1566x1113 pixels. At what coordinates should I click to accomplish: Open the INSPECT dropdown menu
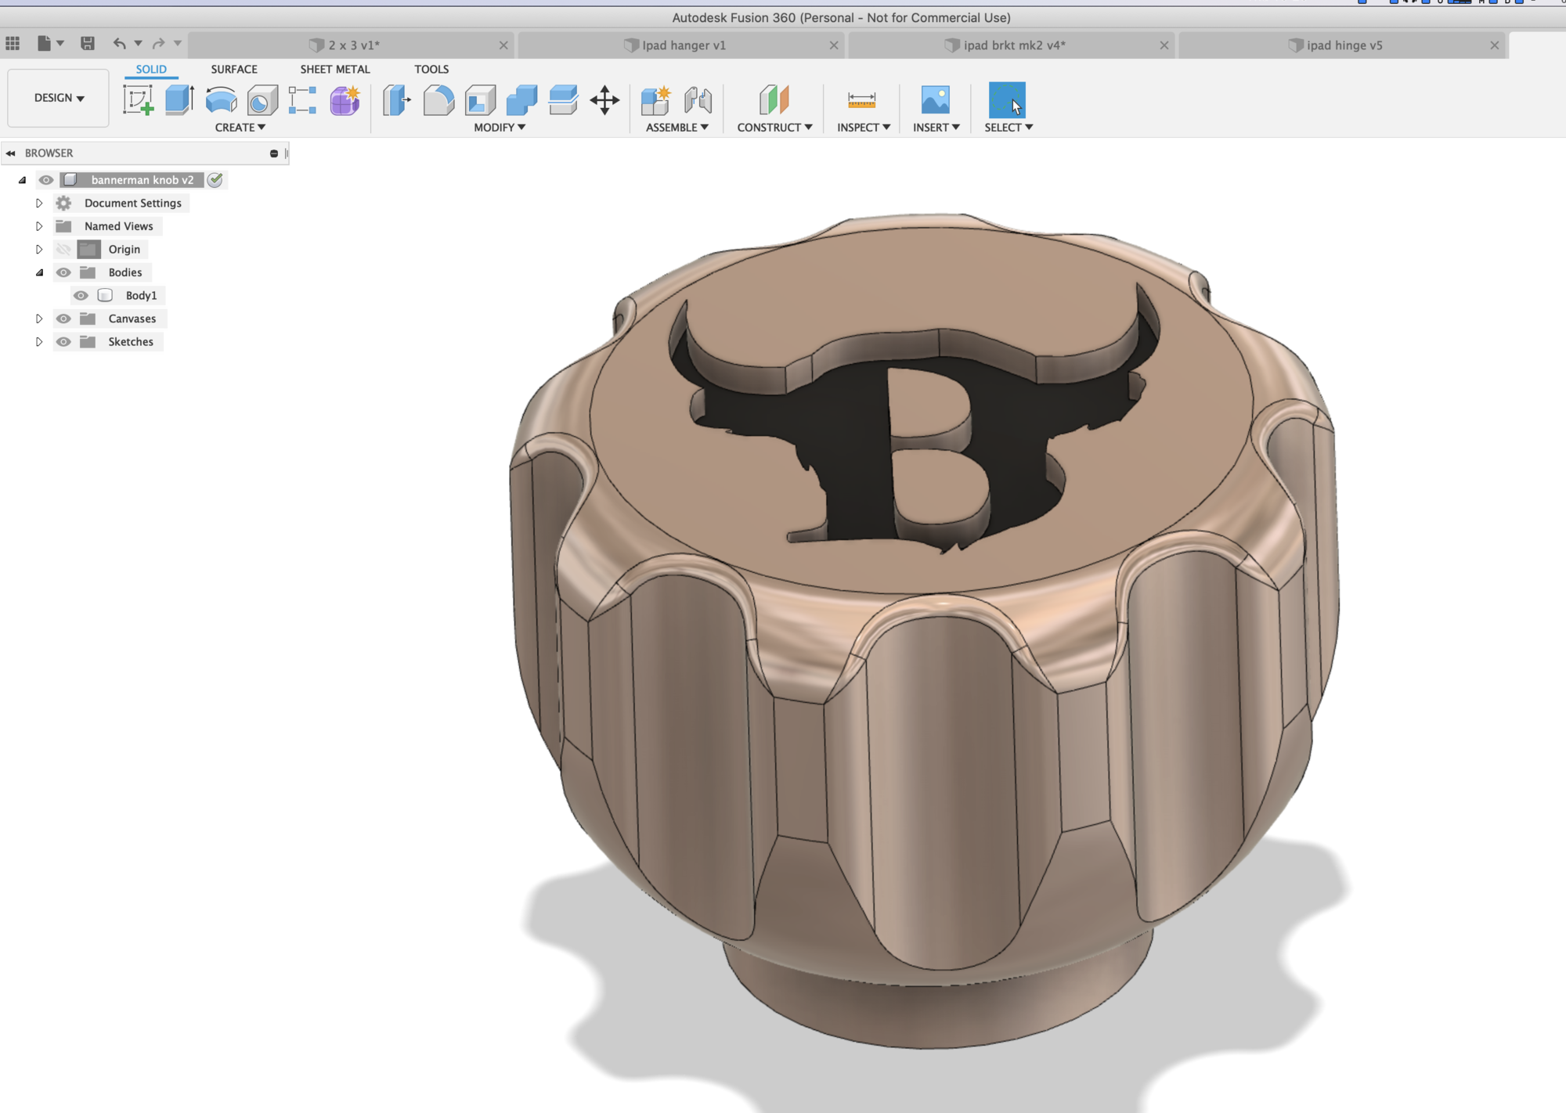[864, 127]
